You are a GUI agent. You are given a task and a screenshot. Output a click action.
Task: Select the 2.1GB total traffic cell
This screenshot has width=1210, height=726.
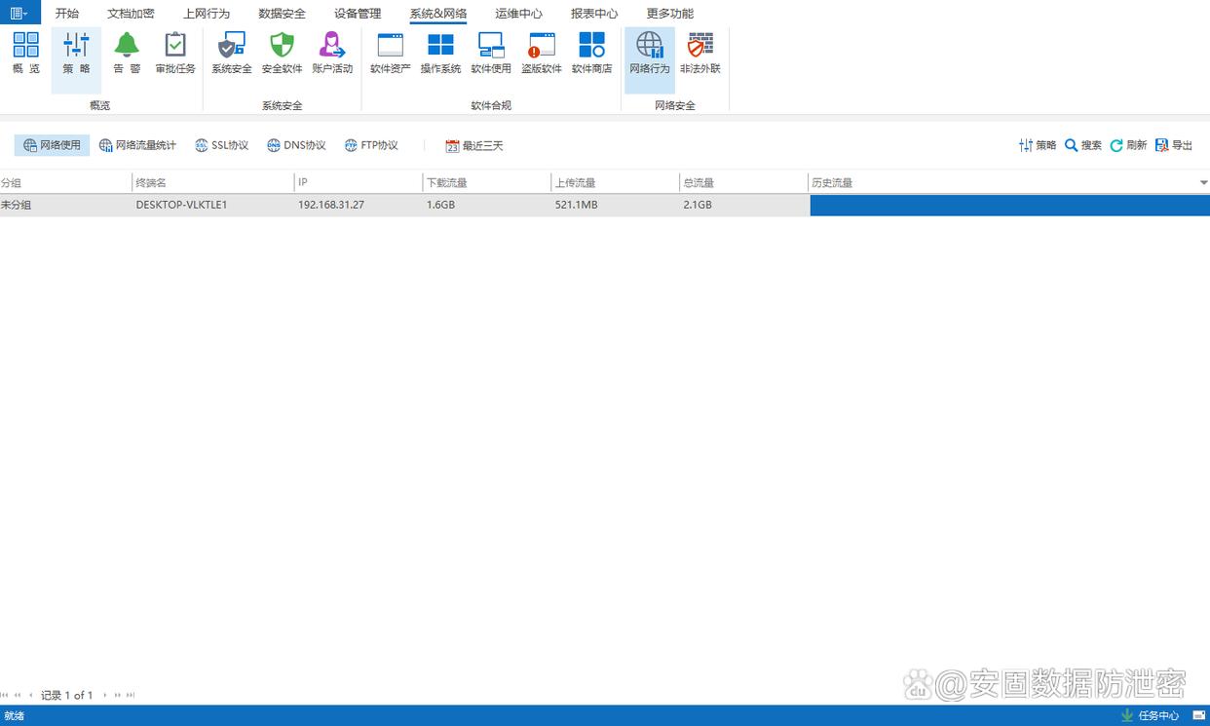coord(744,205)
